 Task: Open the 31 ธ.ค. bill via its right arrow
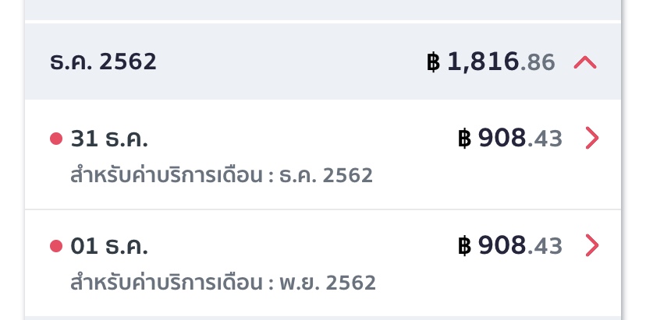coord(592,139)
